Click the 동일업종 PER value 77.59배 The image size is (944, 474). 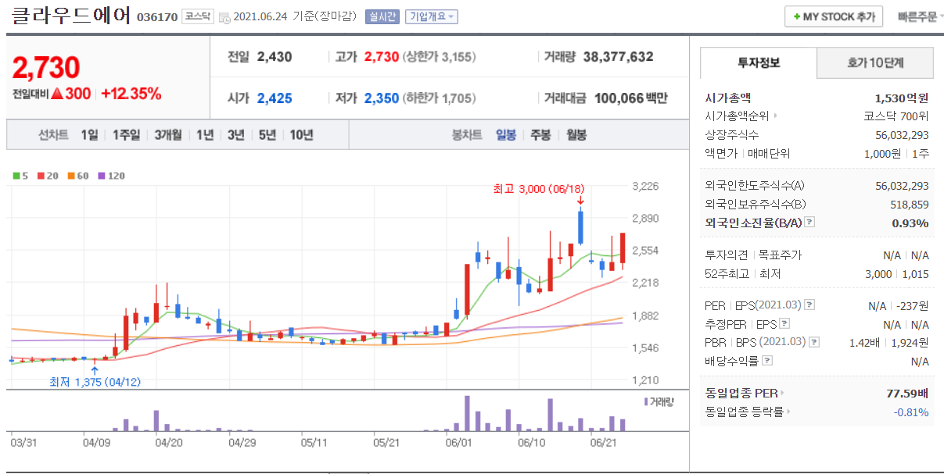[x=908, y=393]
